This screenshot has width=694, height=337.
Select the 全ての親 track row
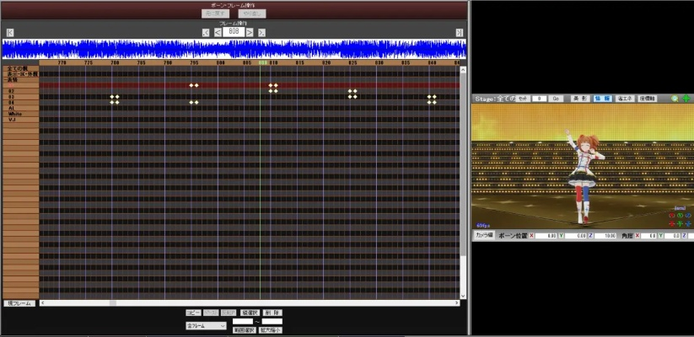[x=15, y=68]
